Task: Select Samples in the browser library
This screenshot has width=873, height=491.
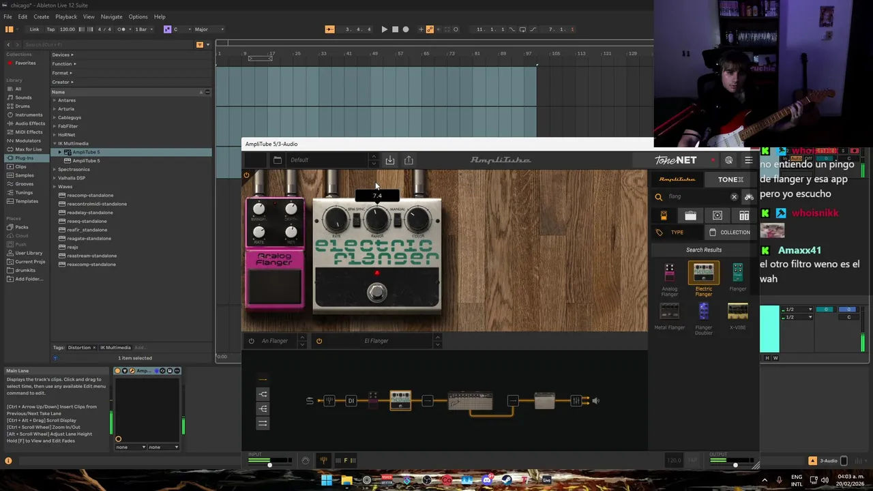Action: point(25,175)
